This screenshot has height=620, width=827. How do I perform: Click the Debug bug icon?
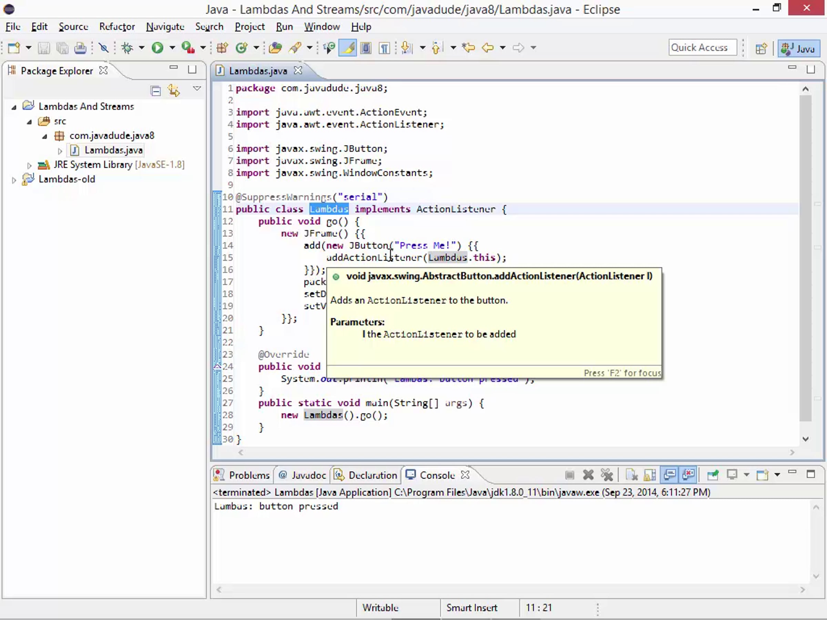(x=127, y=48)
